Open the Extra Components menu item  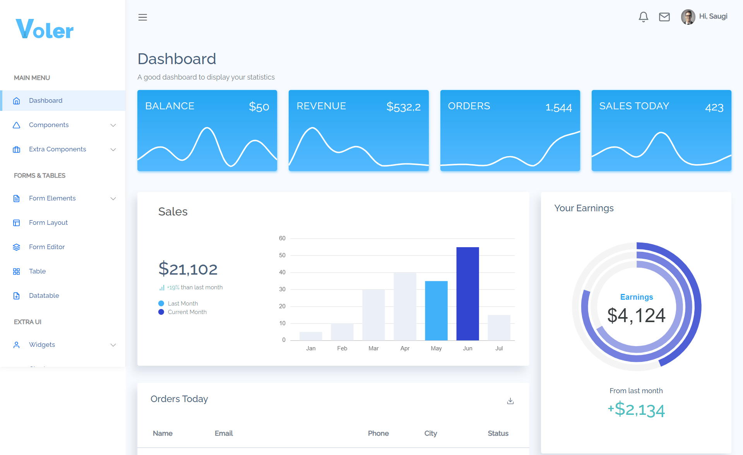(57, 149)
